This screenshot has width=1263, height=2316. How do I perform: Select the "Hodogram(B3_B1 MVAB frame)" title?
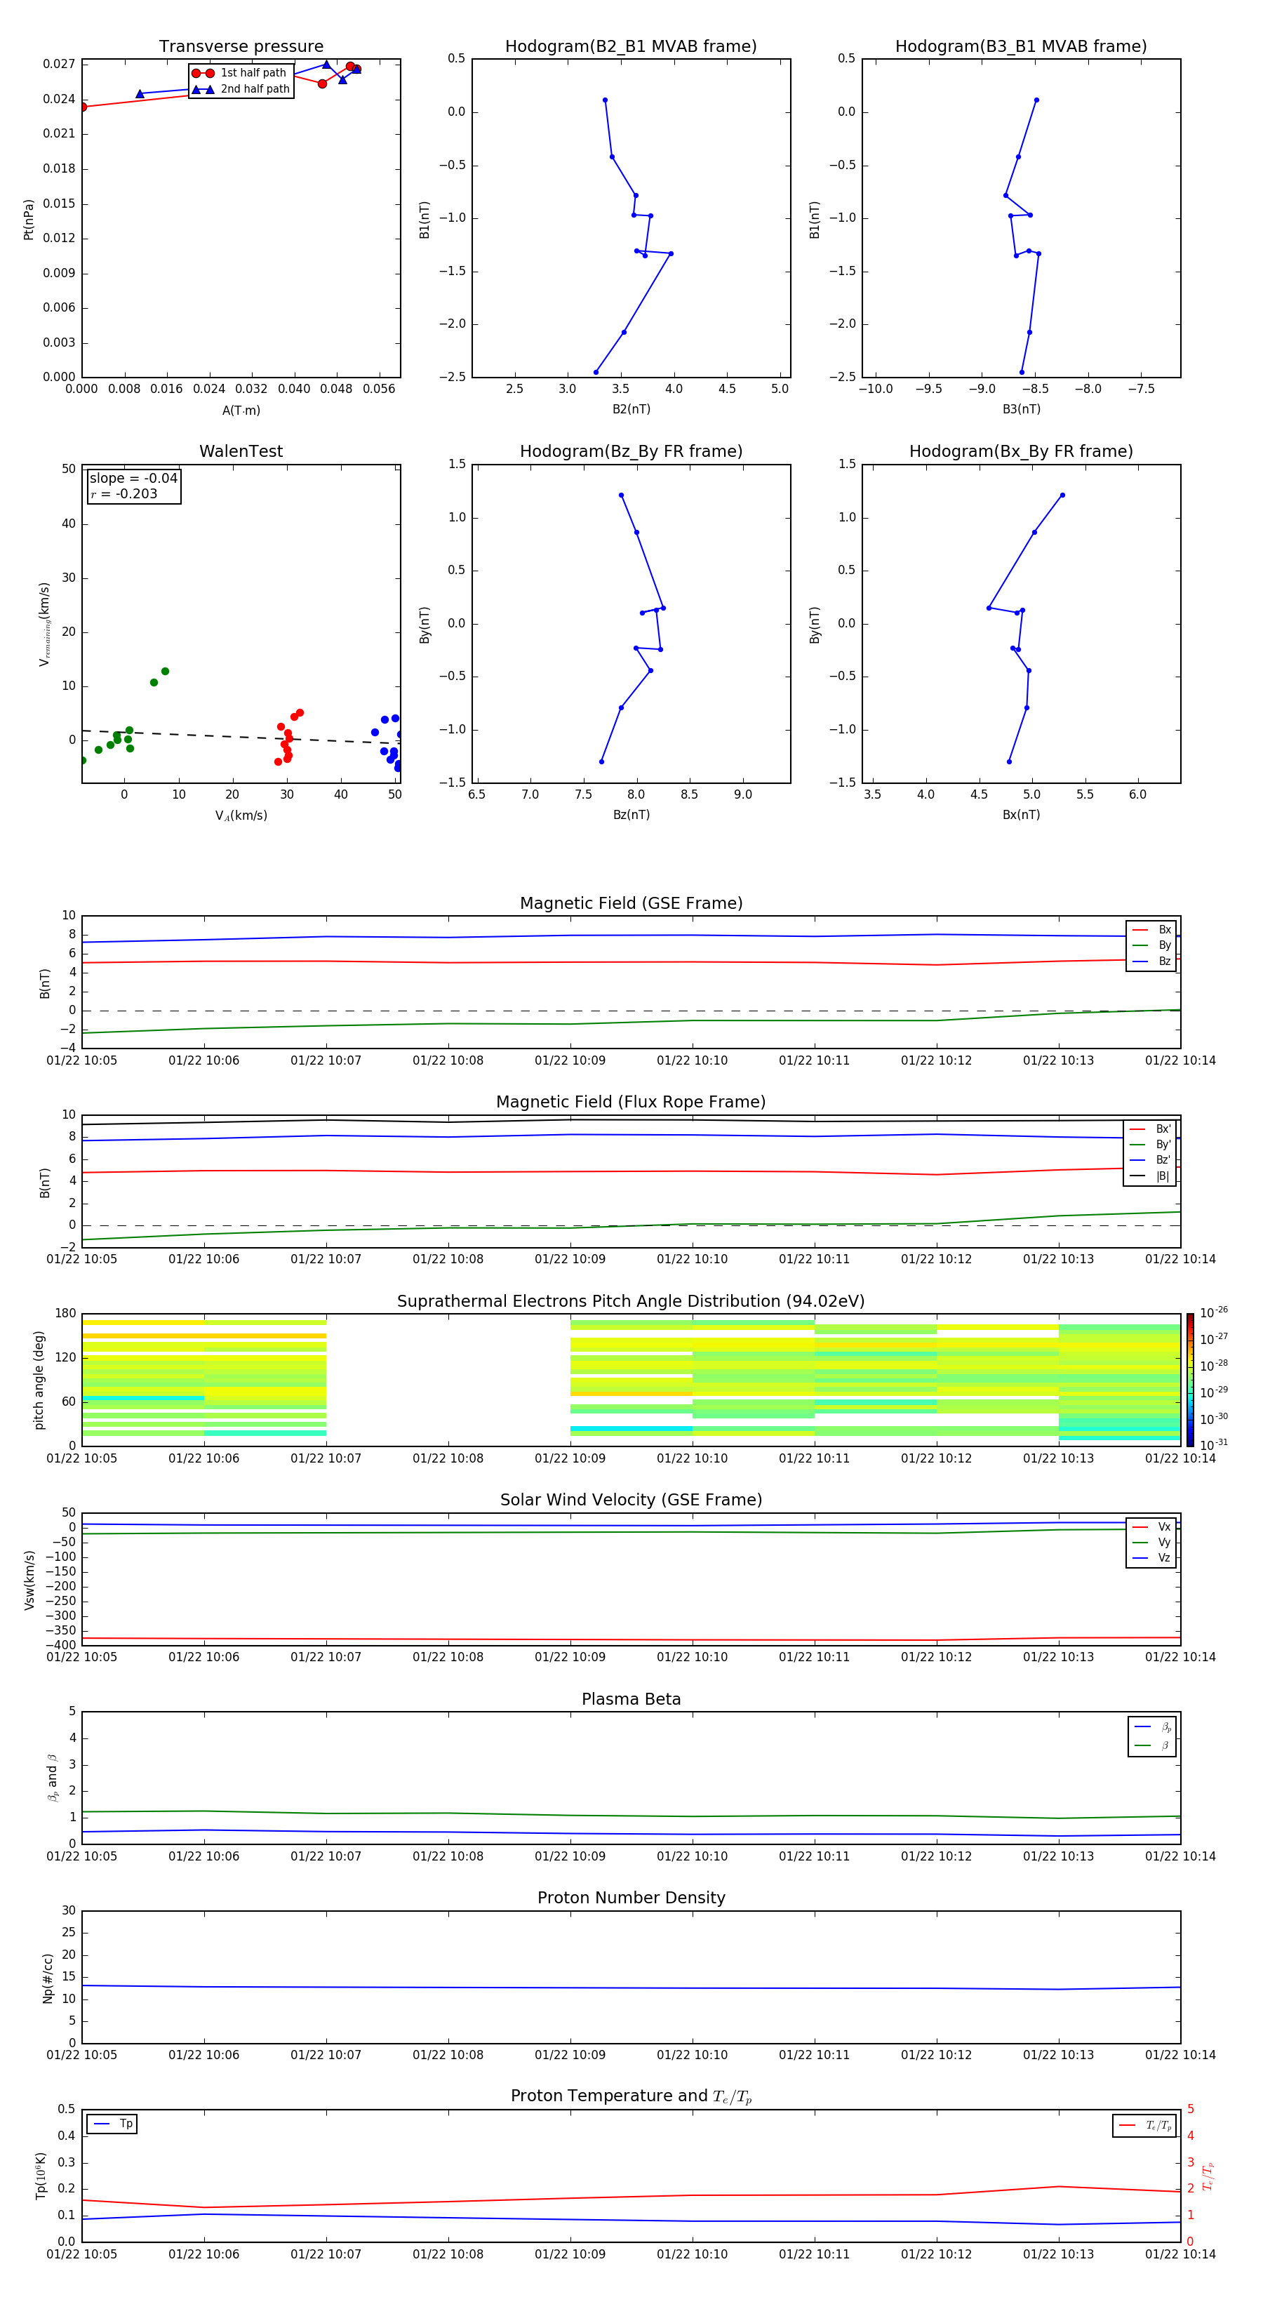(1021, 47)
